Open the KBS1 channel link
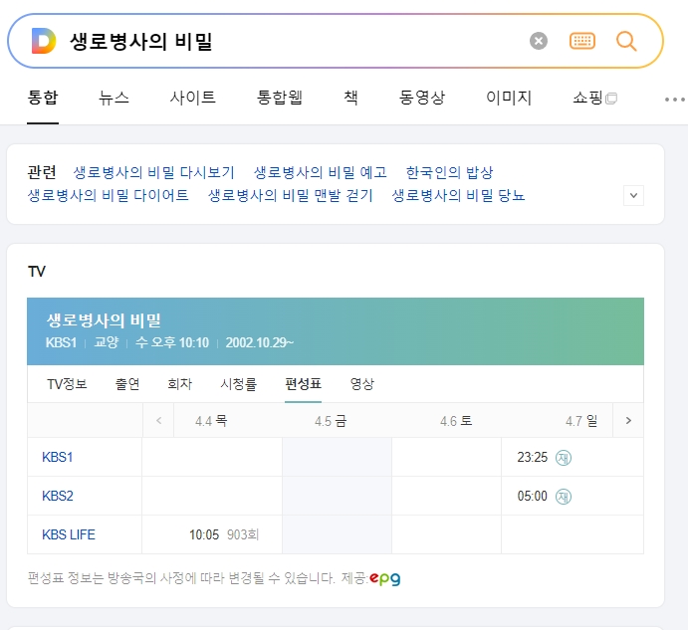The image size is (688, 630). click(58, 457)
